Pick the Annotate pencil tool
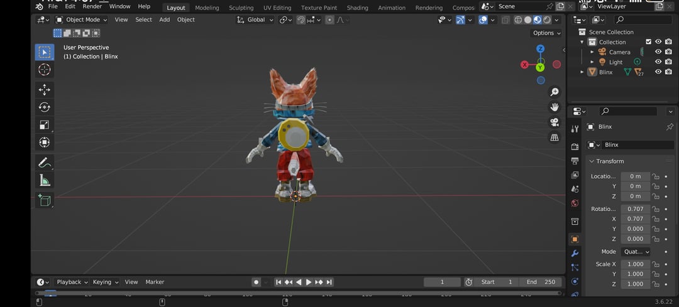Image resolution: width=679 pixels, height=307 pixels. tap(44, 163)
